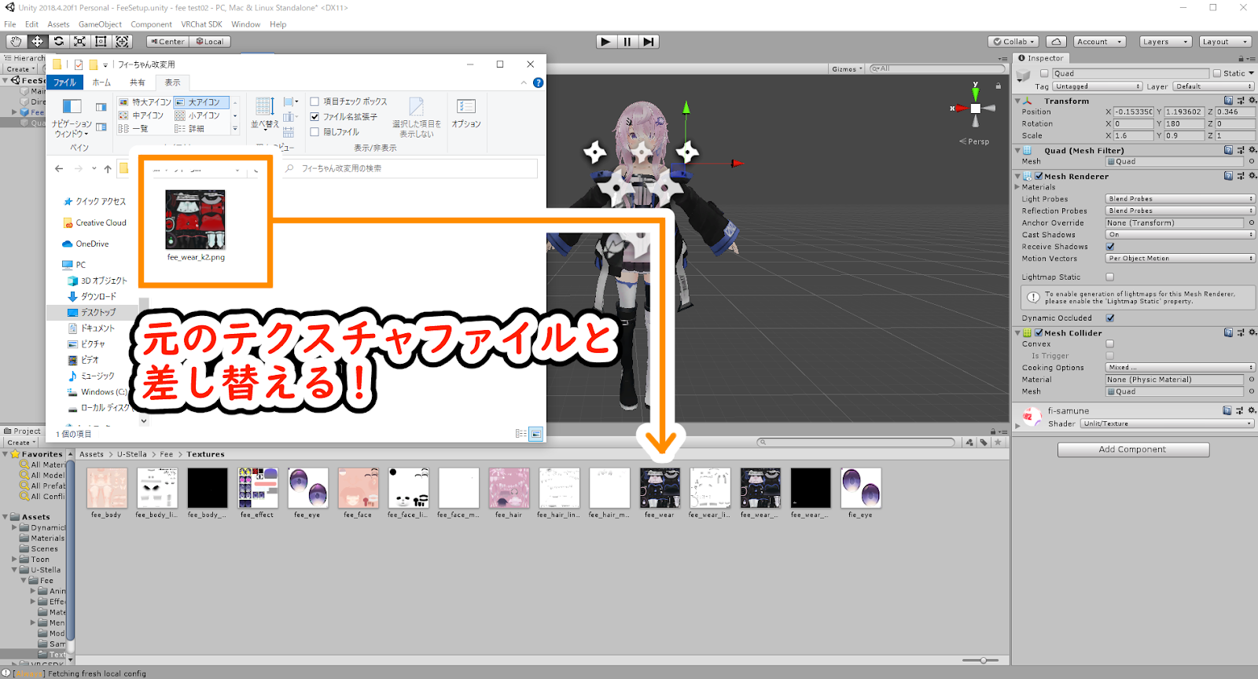1258x679 pixels.
Task: Select the fee_effect texture thumbnail
Action: pyautogui.click(x=257, y=488)
